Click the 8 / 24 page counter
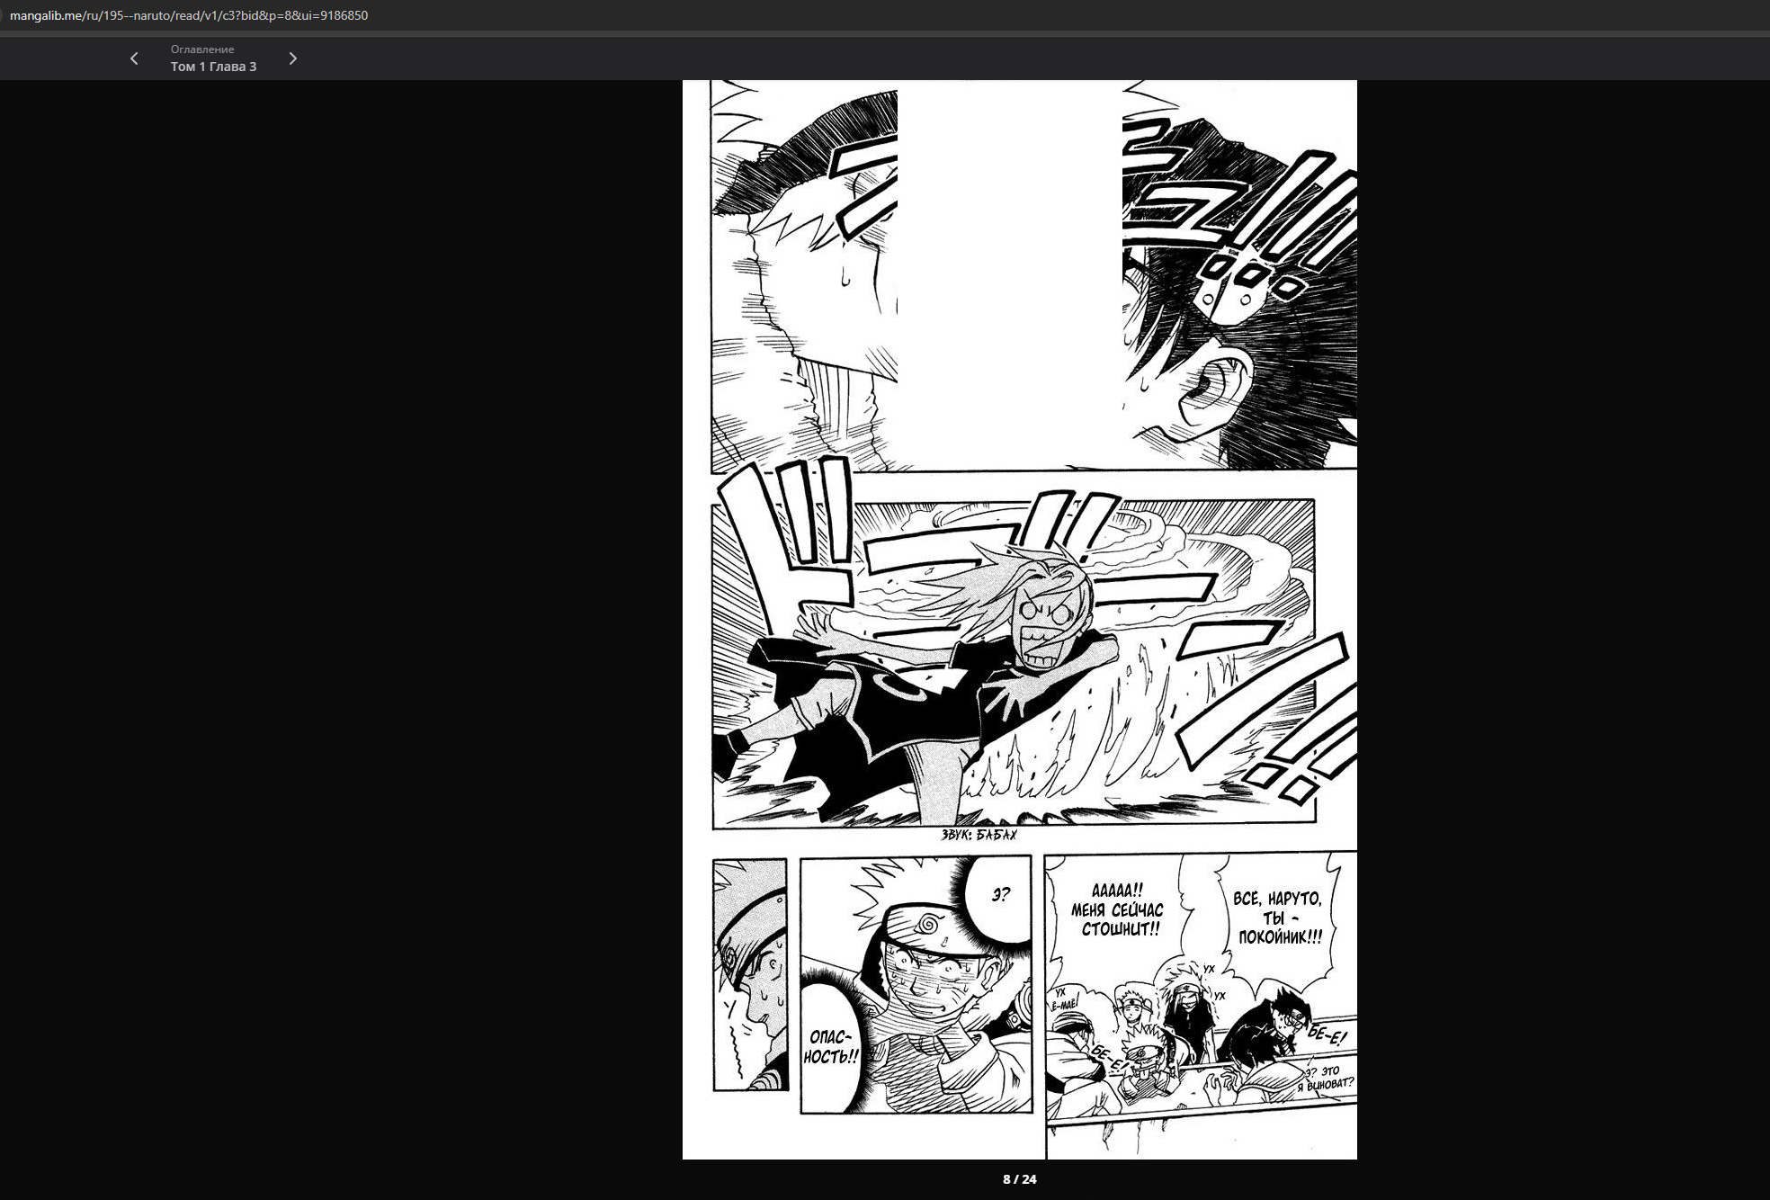 1019,1179
